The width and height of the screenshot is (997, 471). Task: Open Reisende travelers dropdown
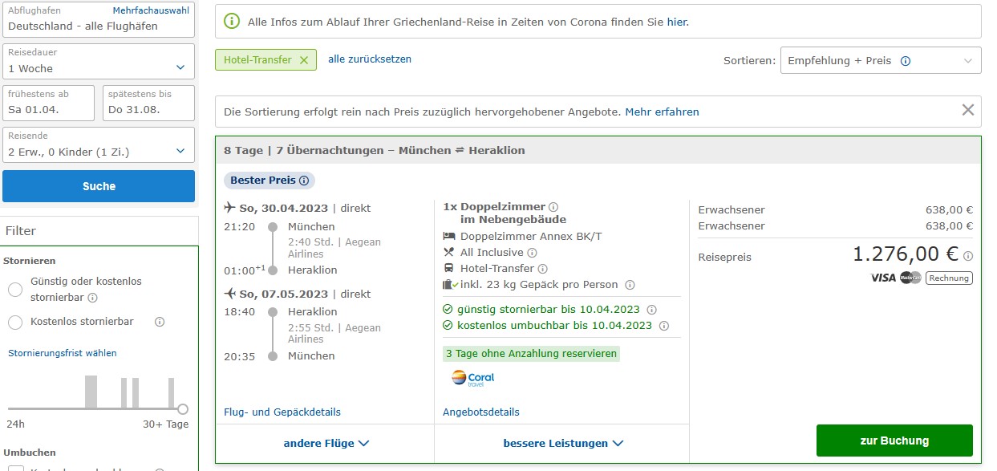click(x=99, y=144)
